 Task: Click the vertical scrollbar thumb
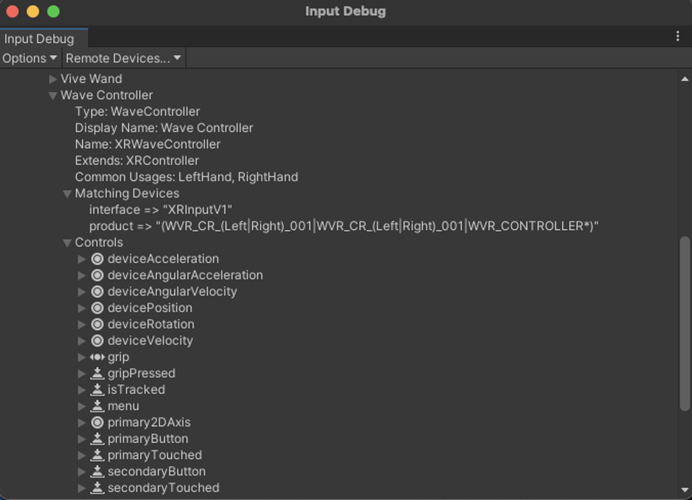[x=685, y=323]
